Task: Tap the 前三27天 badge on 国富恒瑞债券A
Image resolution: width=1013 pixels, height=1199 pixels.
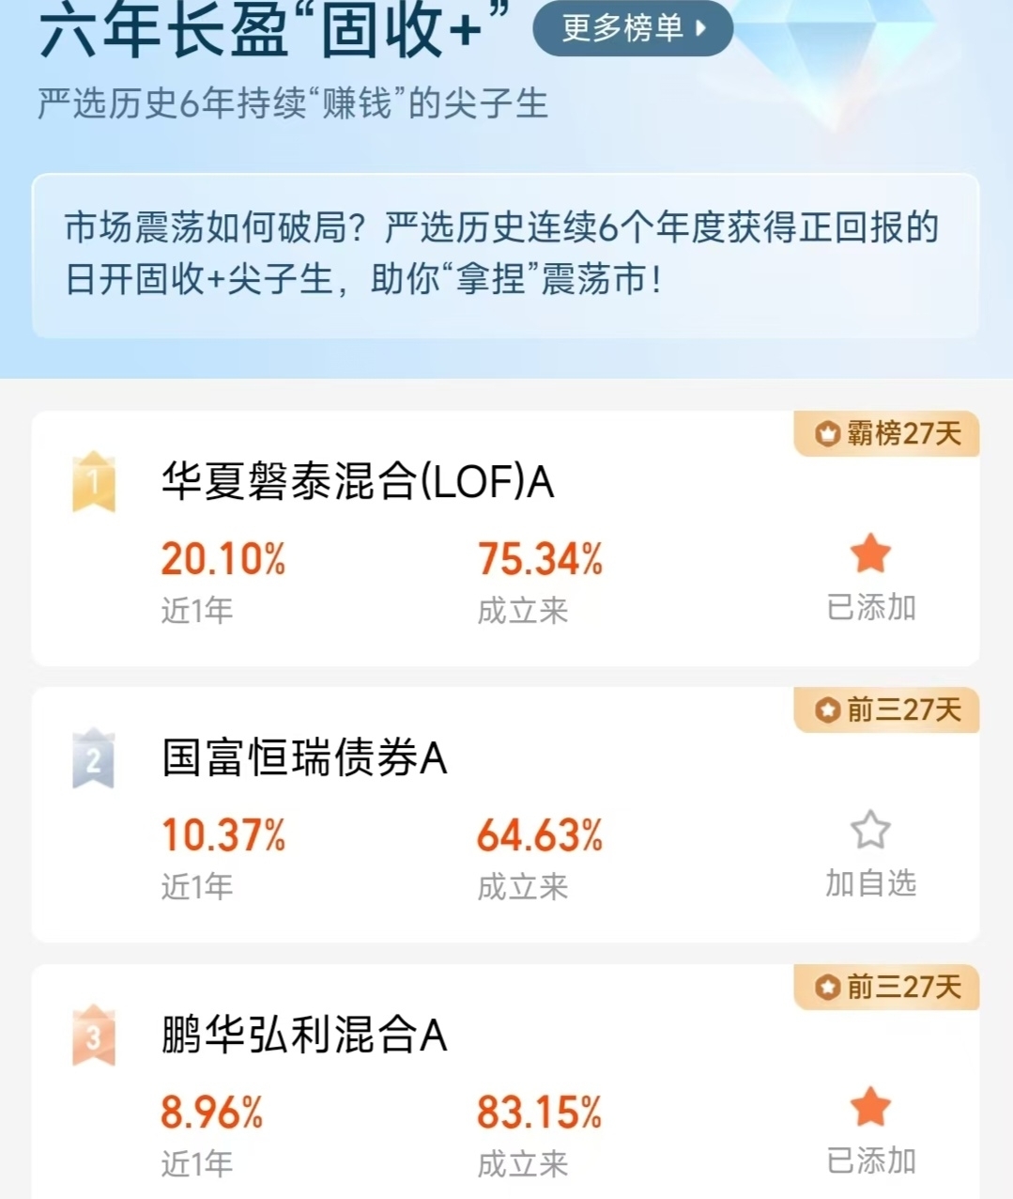Action: pyautogui.click(x=887, y=709)
